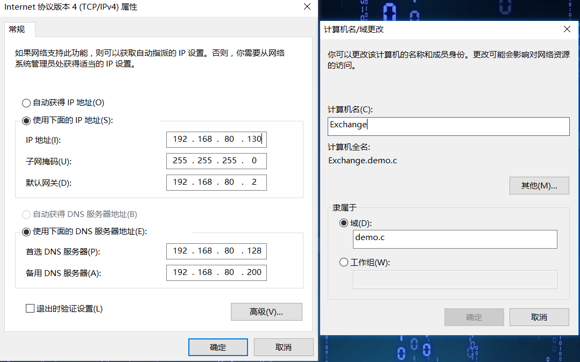Cancel the IPv4 properties dialog

click(x=284, y=347)
